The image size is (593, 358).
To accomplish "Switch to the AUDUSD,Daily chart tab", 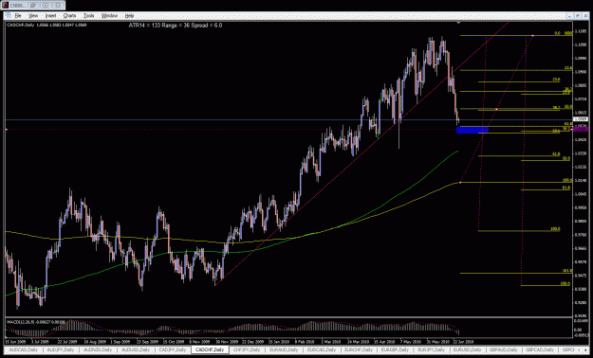I will point(135,349).
